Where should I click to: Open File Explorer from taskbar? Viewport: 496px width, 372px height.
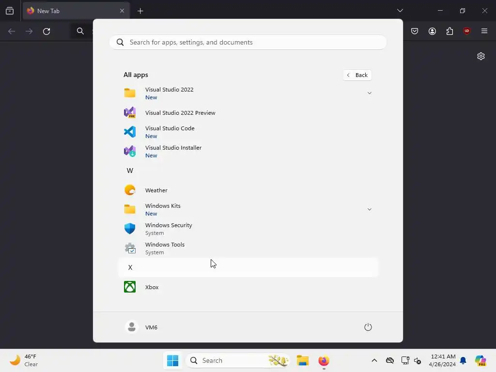(303, 360)
